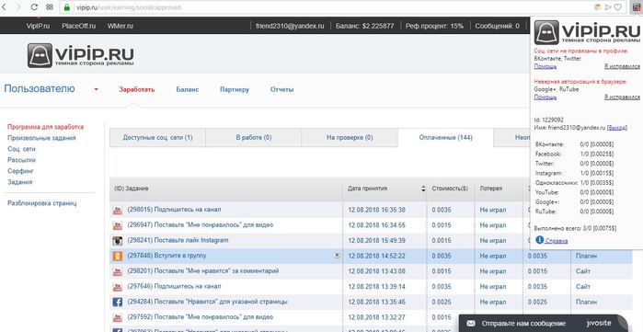Click the VIPIP.RU ghost logo on page
The image size is (643, 332).
(x=80, y=55)
